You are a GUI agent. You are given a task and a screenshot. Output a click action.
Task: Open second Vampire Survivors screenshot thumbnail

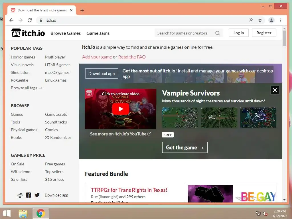219,117
